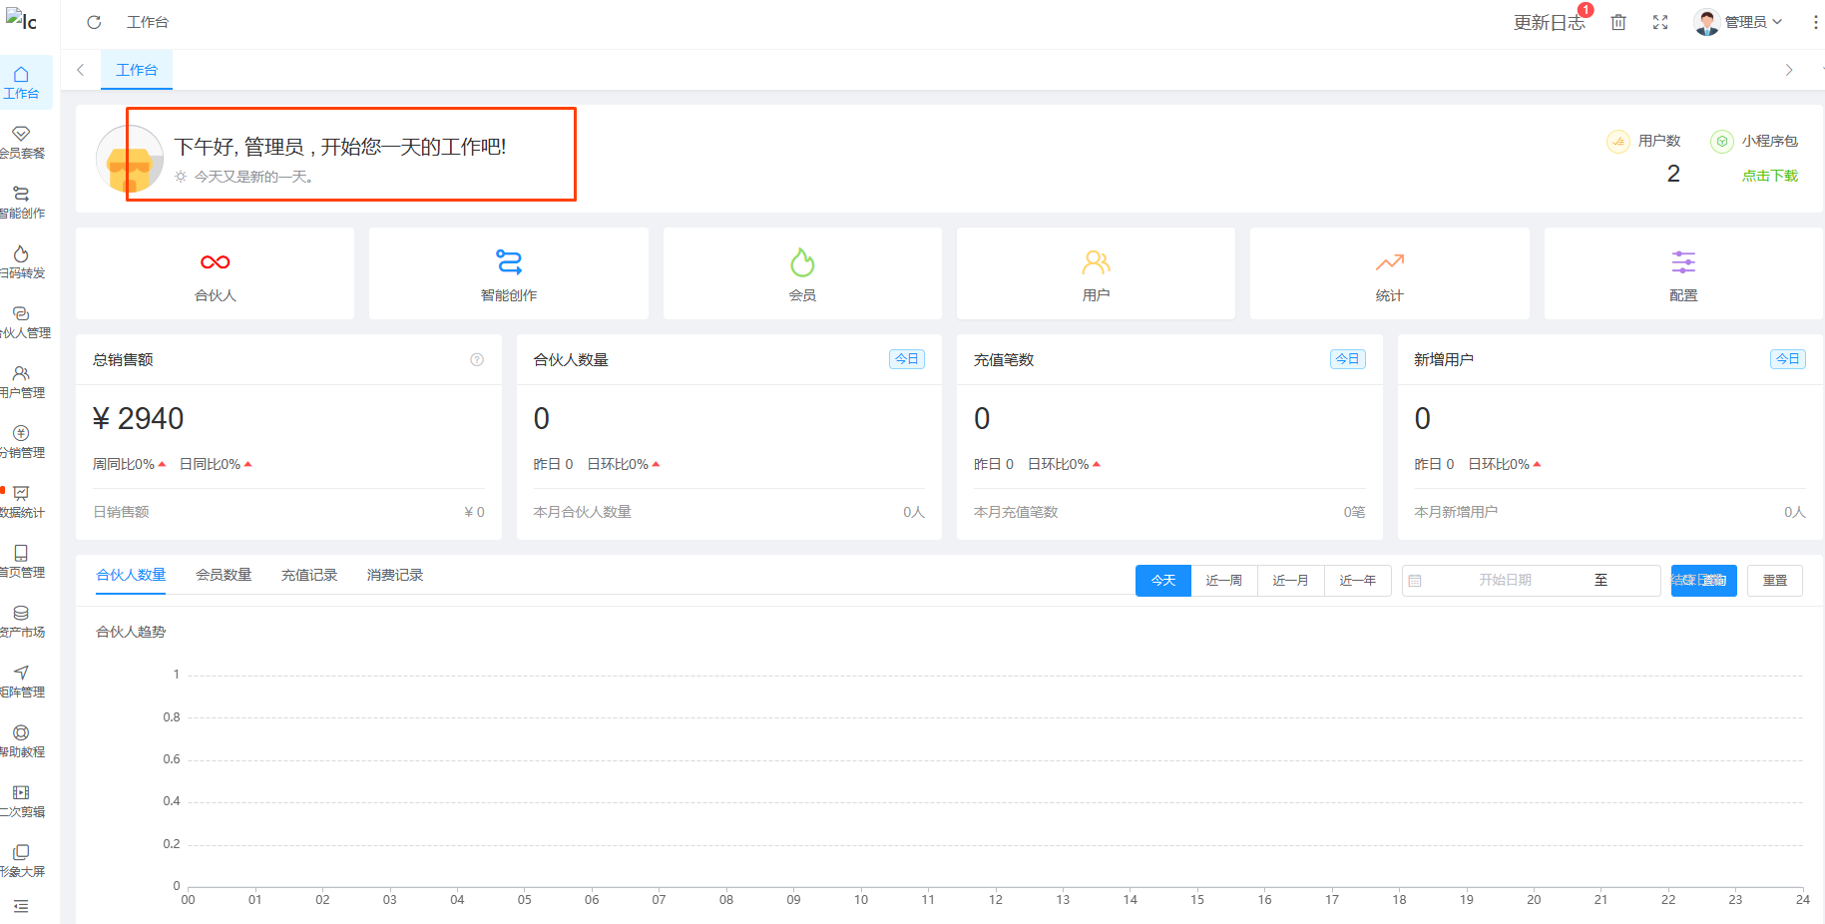Switch to the 充值记录 tab
1825x924 pixels.
click(x=309, y=576)
